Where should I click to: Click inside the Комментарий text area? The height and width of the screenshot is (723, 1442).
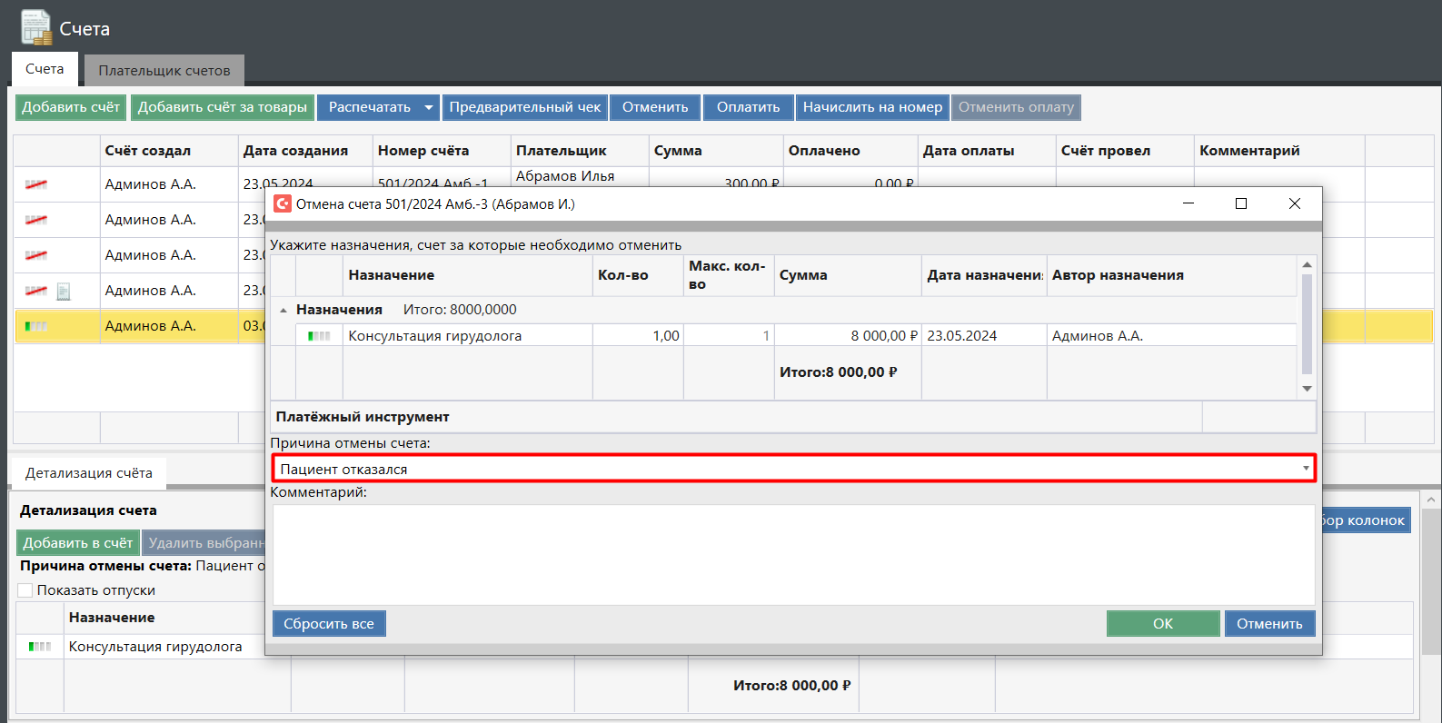793,554
